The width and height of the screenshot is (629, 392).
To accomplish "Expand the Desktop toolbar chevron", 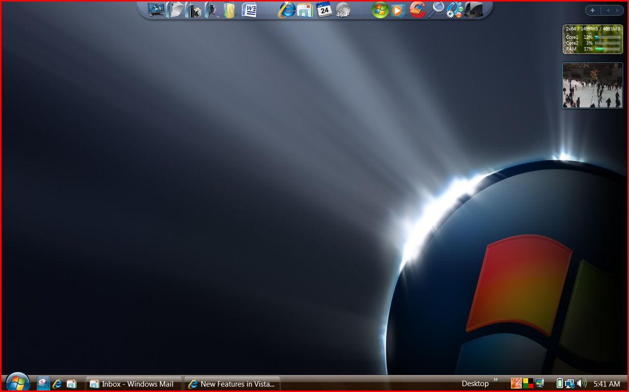I will tap(496, 379).
